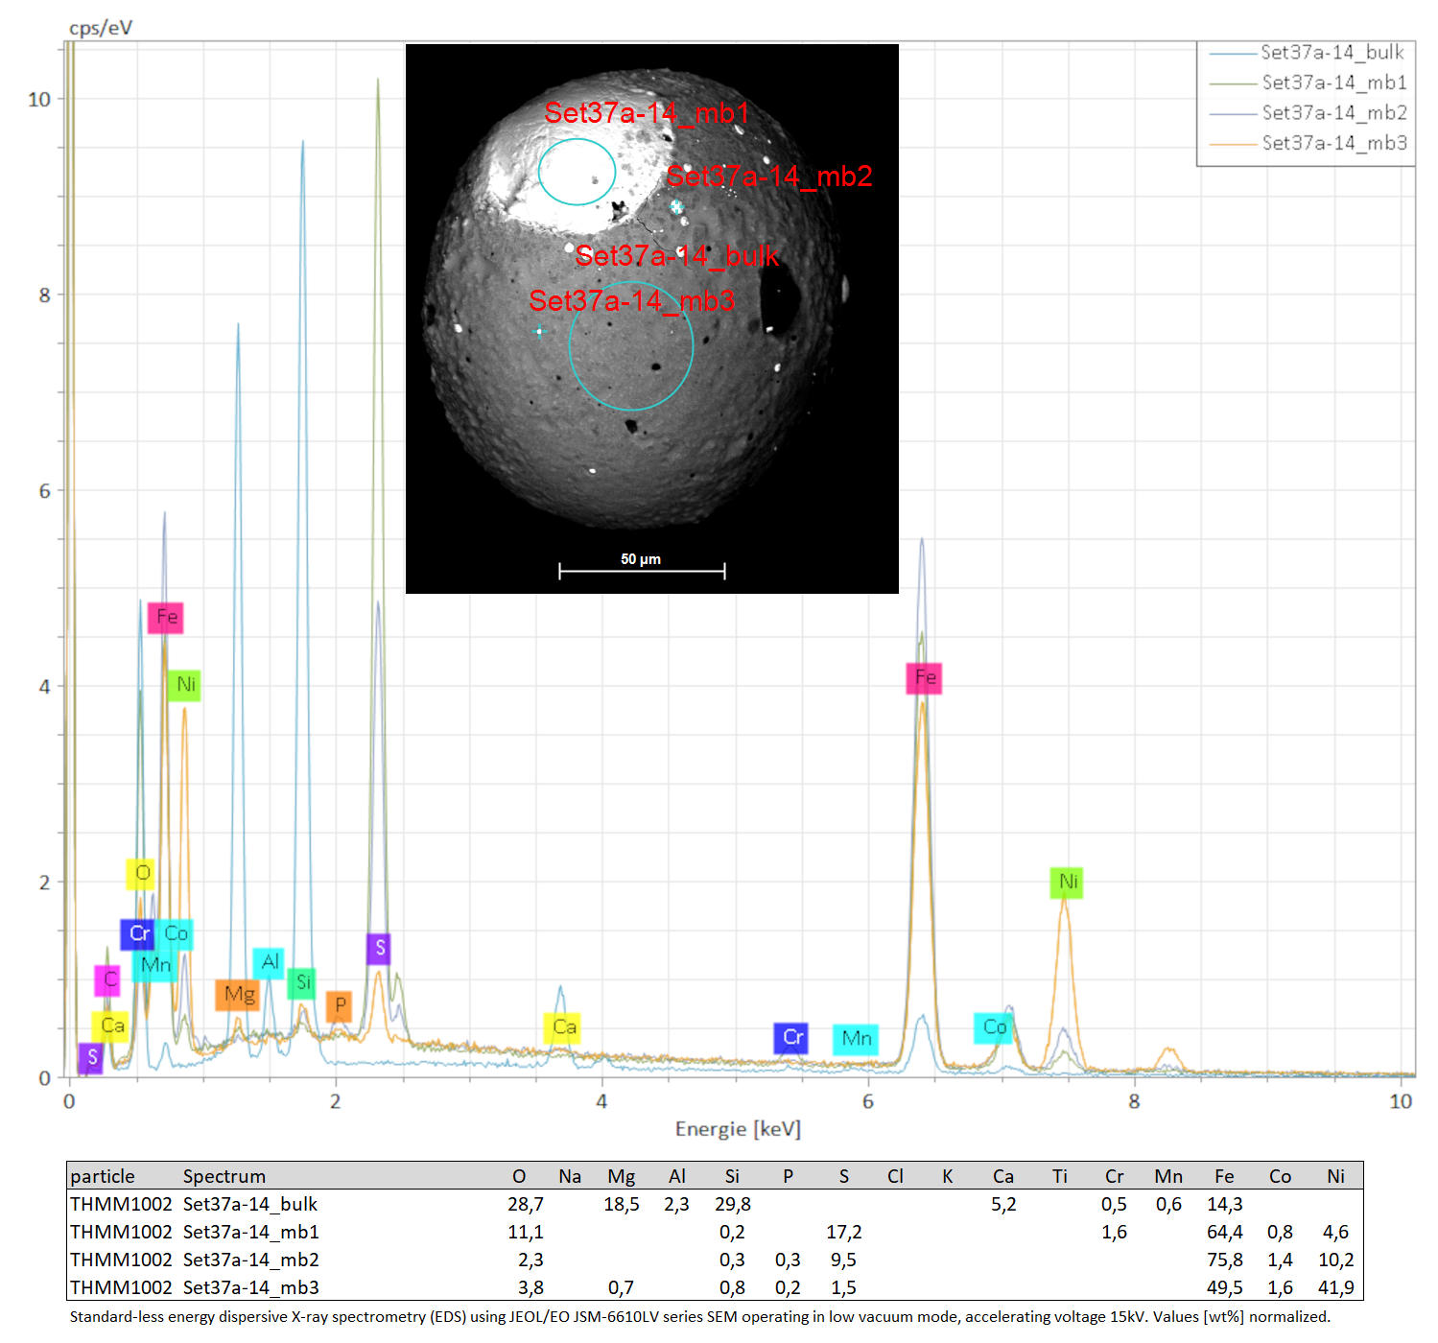
Task: Click the purple S tag near 2.3 keV
Action: (x=379, y=949)
